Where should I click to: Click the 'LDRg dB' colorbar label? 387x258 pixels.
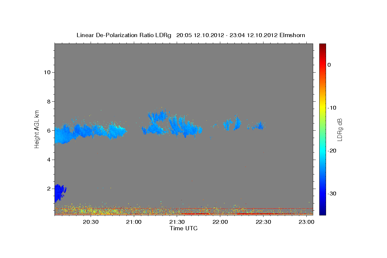click(x=339, y=129)
